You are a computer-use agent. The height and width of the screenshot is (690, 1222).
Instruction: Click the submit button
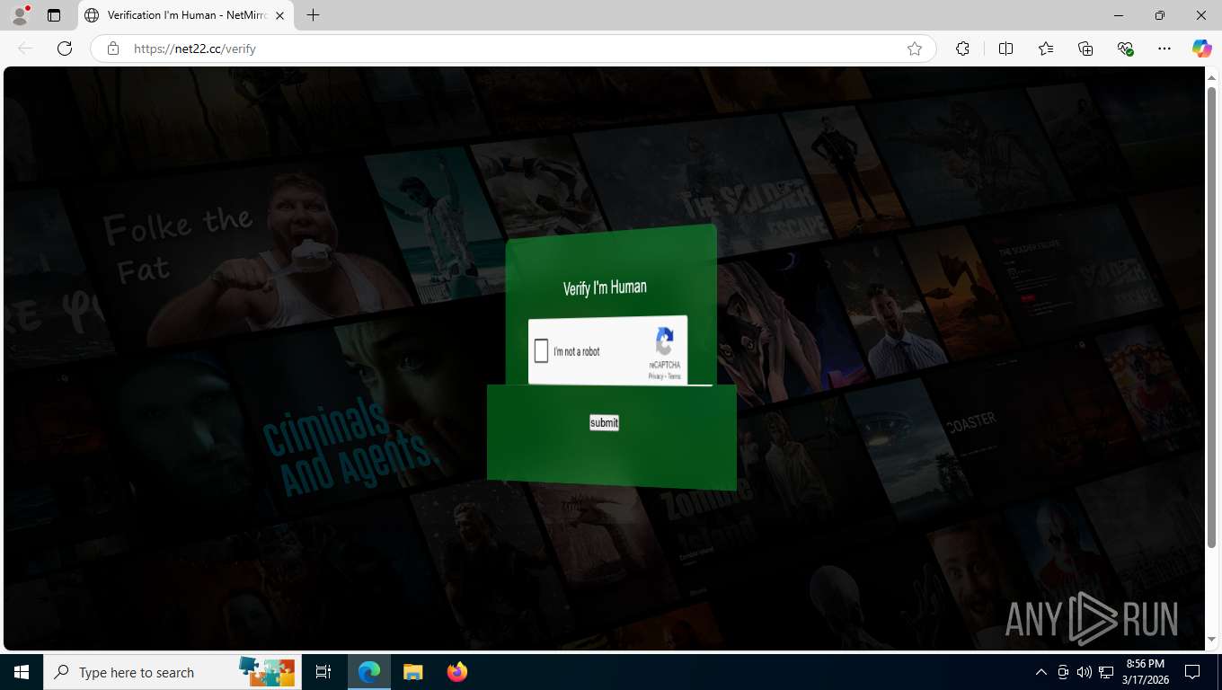(604, 422)
